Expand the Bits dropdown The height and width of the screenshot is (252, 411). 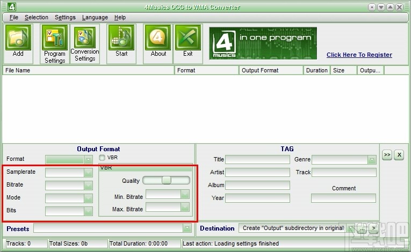pyautogui.click(x=88, y=211)
